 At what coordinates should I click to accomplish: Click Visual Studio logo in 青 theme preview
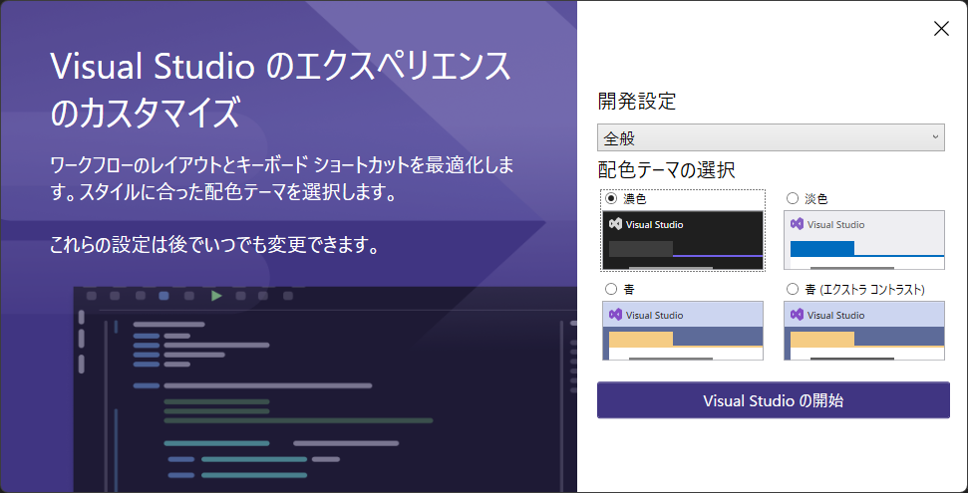coord(615,315)
